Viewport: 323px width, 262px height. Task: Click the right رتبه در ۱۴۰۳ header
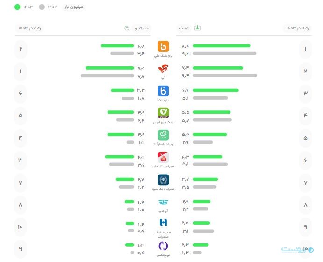[297, 28]
